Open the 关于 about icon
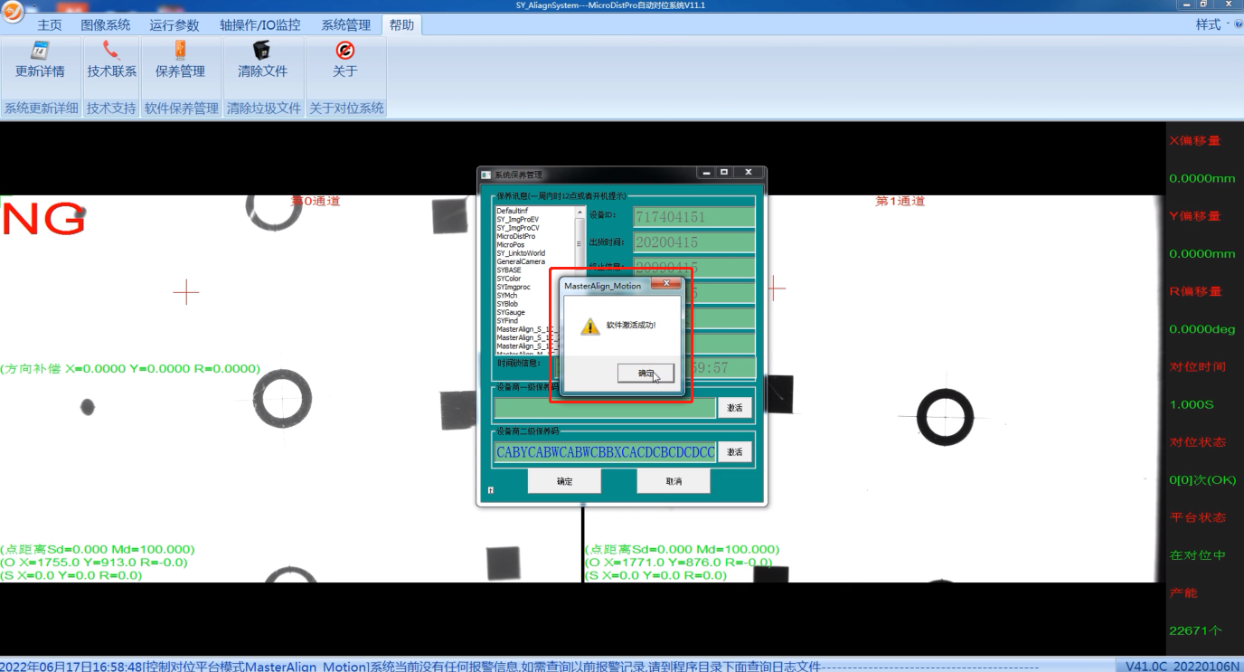The height and width of the screenshot is (672, 1244). point(345,51)
